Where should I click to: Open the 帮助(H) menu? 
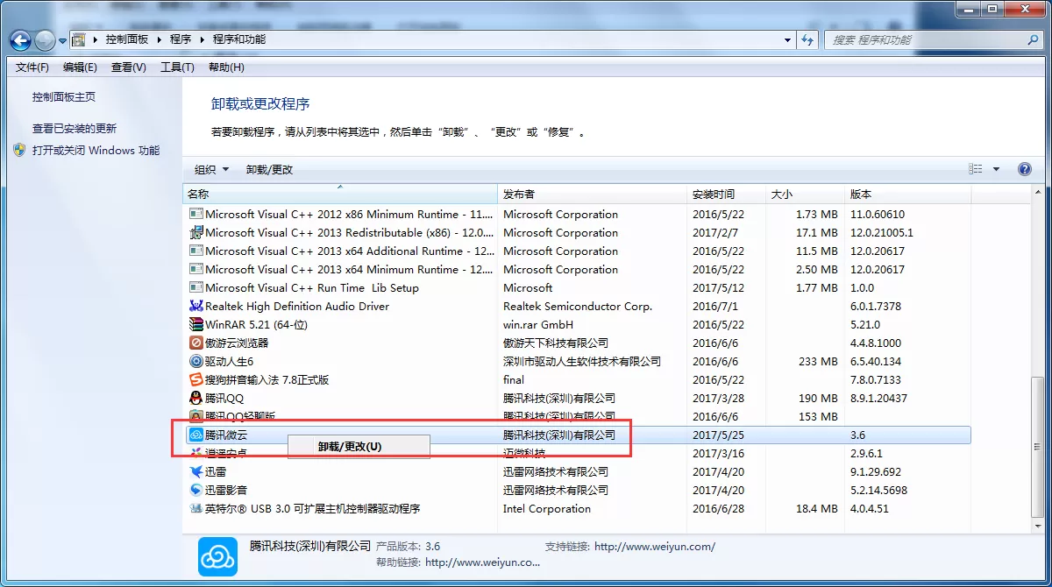click(226, 67)
